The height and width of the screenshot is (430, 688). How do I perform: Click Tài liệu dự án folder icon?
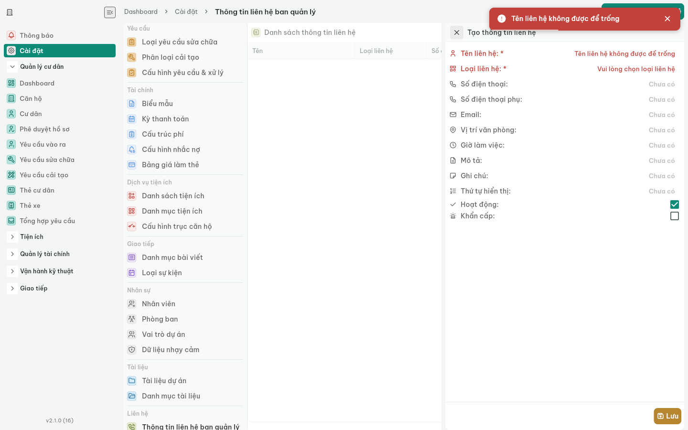132,381
